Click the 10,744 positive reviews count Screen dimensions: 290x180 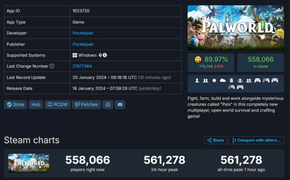tap(206, 66)
